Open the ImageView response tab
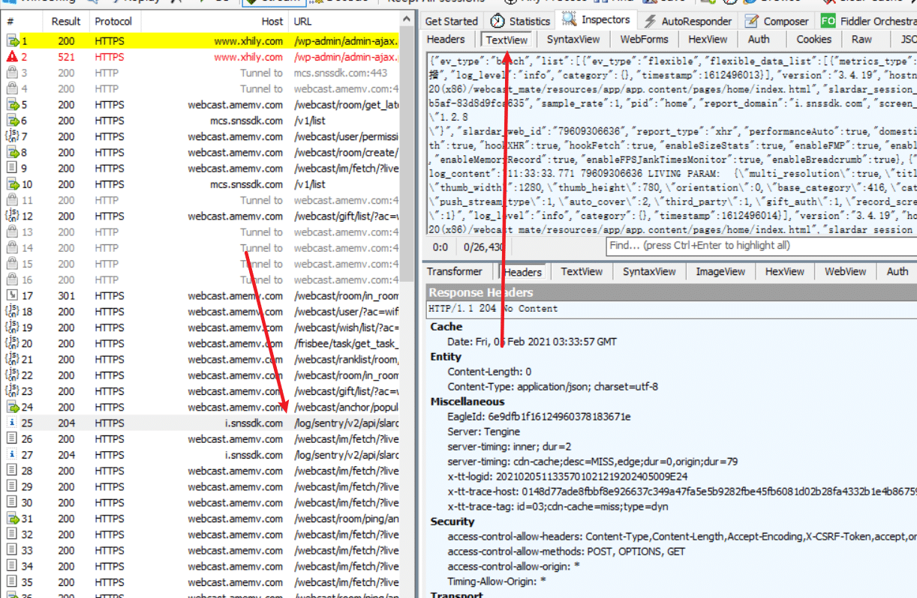Image resolution: width=917 pixels, height=598 pixels. click(x=720, y=272)
